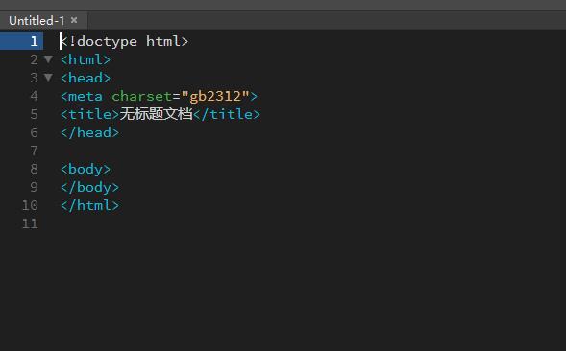Click line number 10 in gutter

(x=30, y=205)
